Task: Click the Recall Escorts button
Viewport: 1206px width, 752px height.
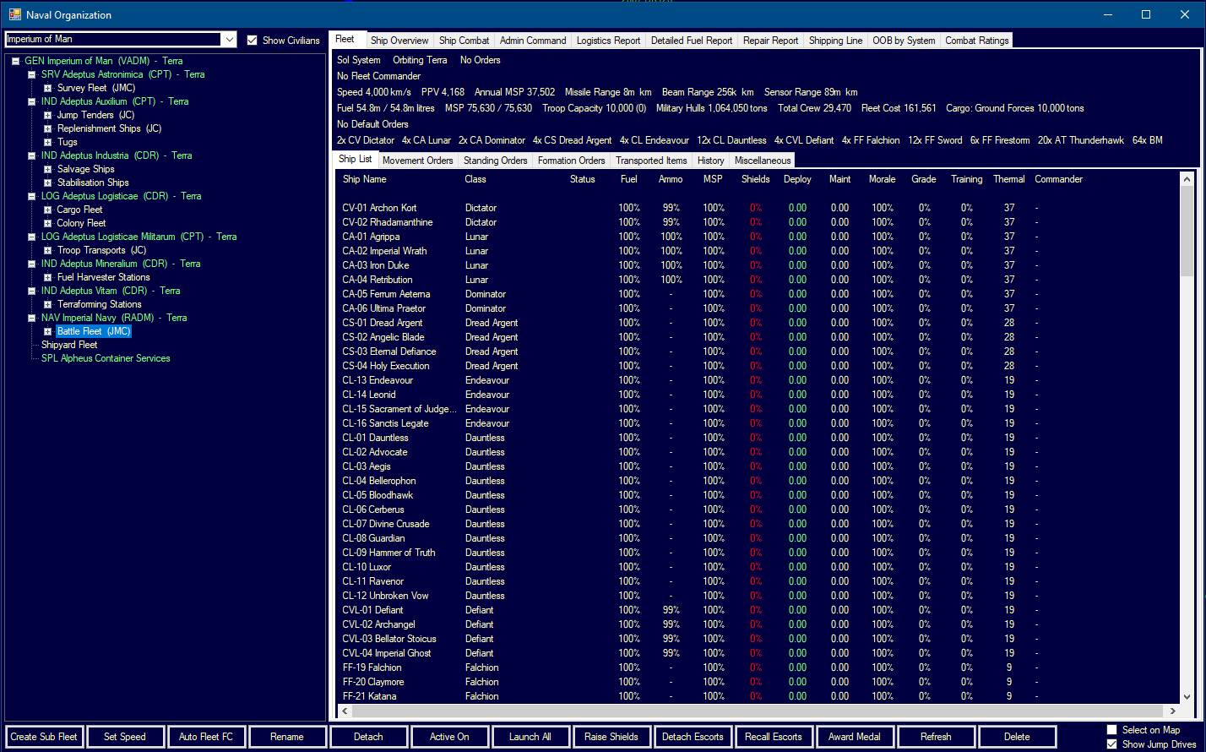Action: tap(774, 737)
